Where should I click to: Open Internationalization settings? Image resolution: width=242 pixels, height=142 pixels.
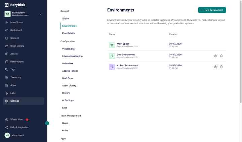[x=72, y=56]
